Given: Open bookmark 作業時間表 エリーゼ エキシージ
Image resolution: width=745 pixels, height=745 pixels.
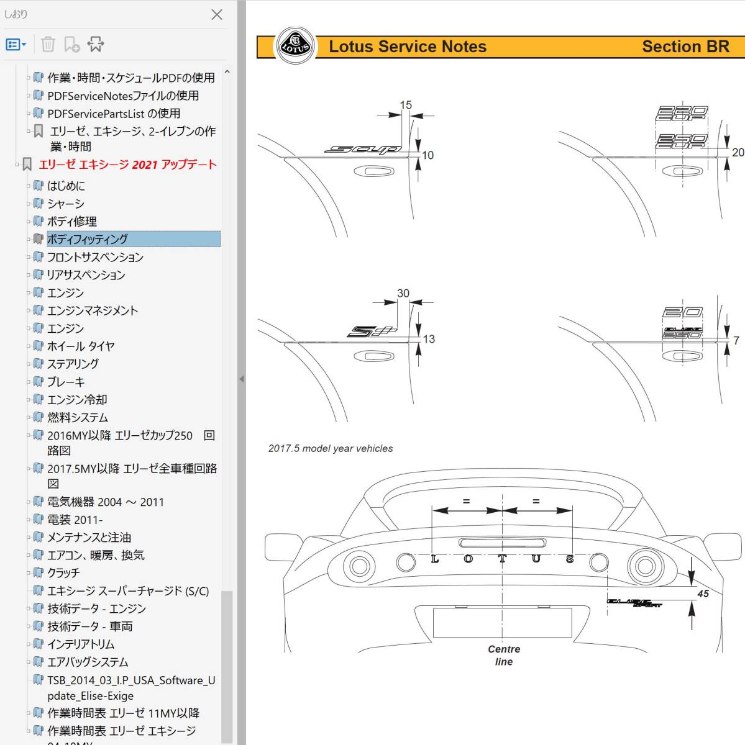Looking at the screenshot, I should click(121, 731).
